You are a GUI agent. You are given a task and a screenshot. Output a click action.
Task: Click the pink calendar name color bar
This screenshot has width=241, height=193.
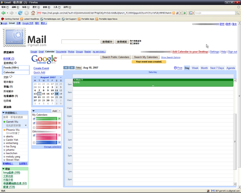46,136
